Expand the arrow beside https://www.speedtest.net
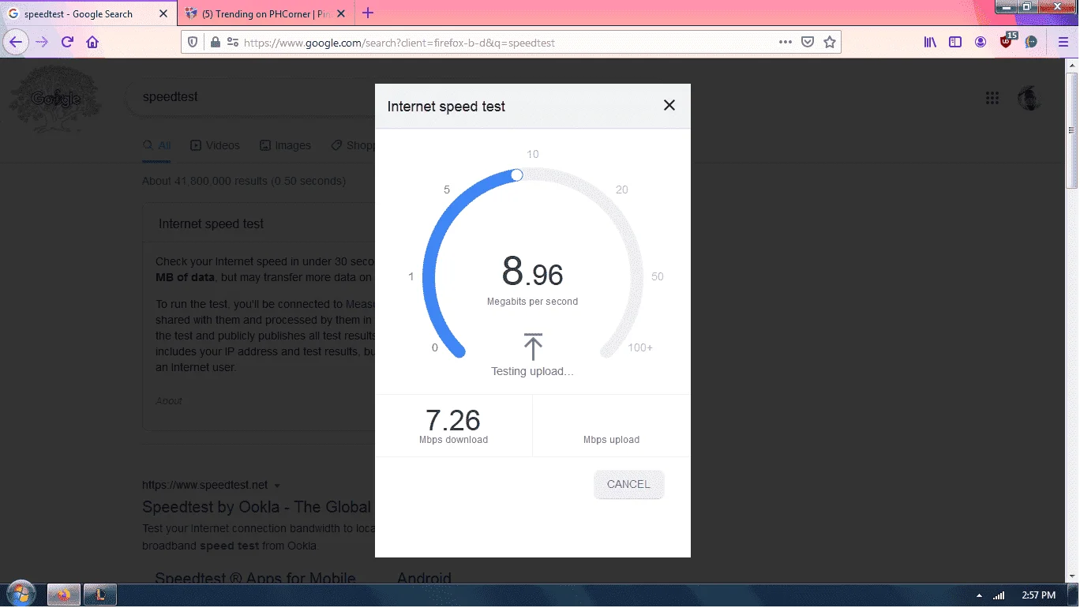This screenshot has width=1080, height=608. pos(277,486)
